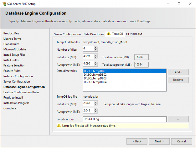Screen dimensions: 196x148
Task: Click the warning icon on TempDB tab
Action: [x=109, y=34]
